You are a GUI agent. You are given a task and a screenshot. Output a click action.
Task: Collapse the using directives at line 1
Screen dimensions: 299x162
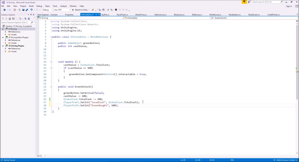point(51,21)
